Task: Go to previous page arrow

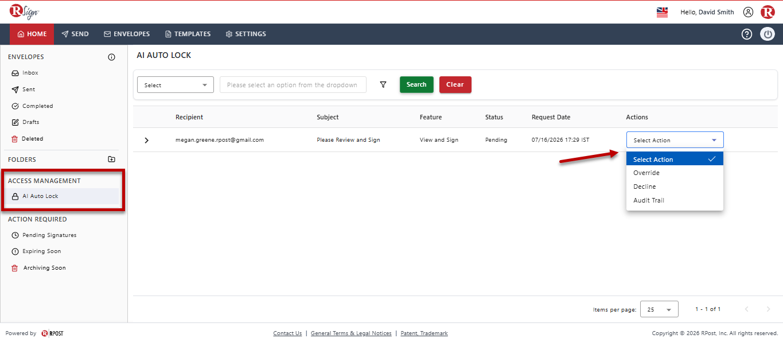Action: (x=746, y=309)
